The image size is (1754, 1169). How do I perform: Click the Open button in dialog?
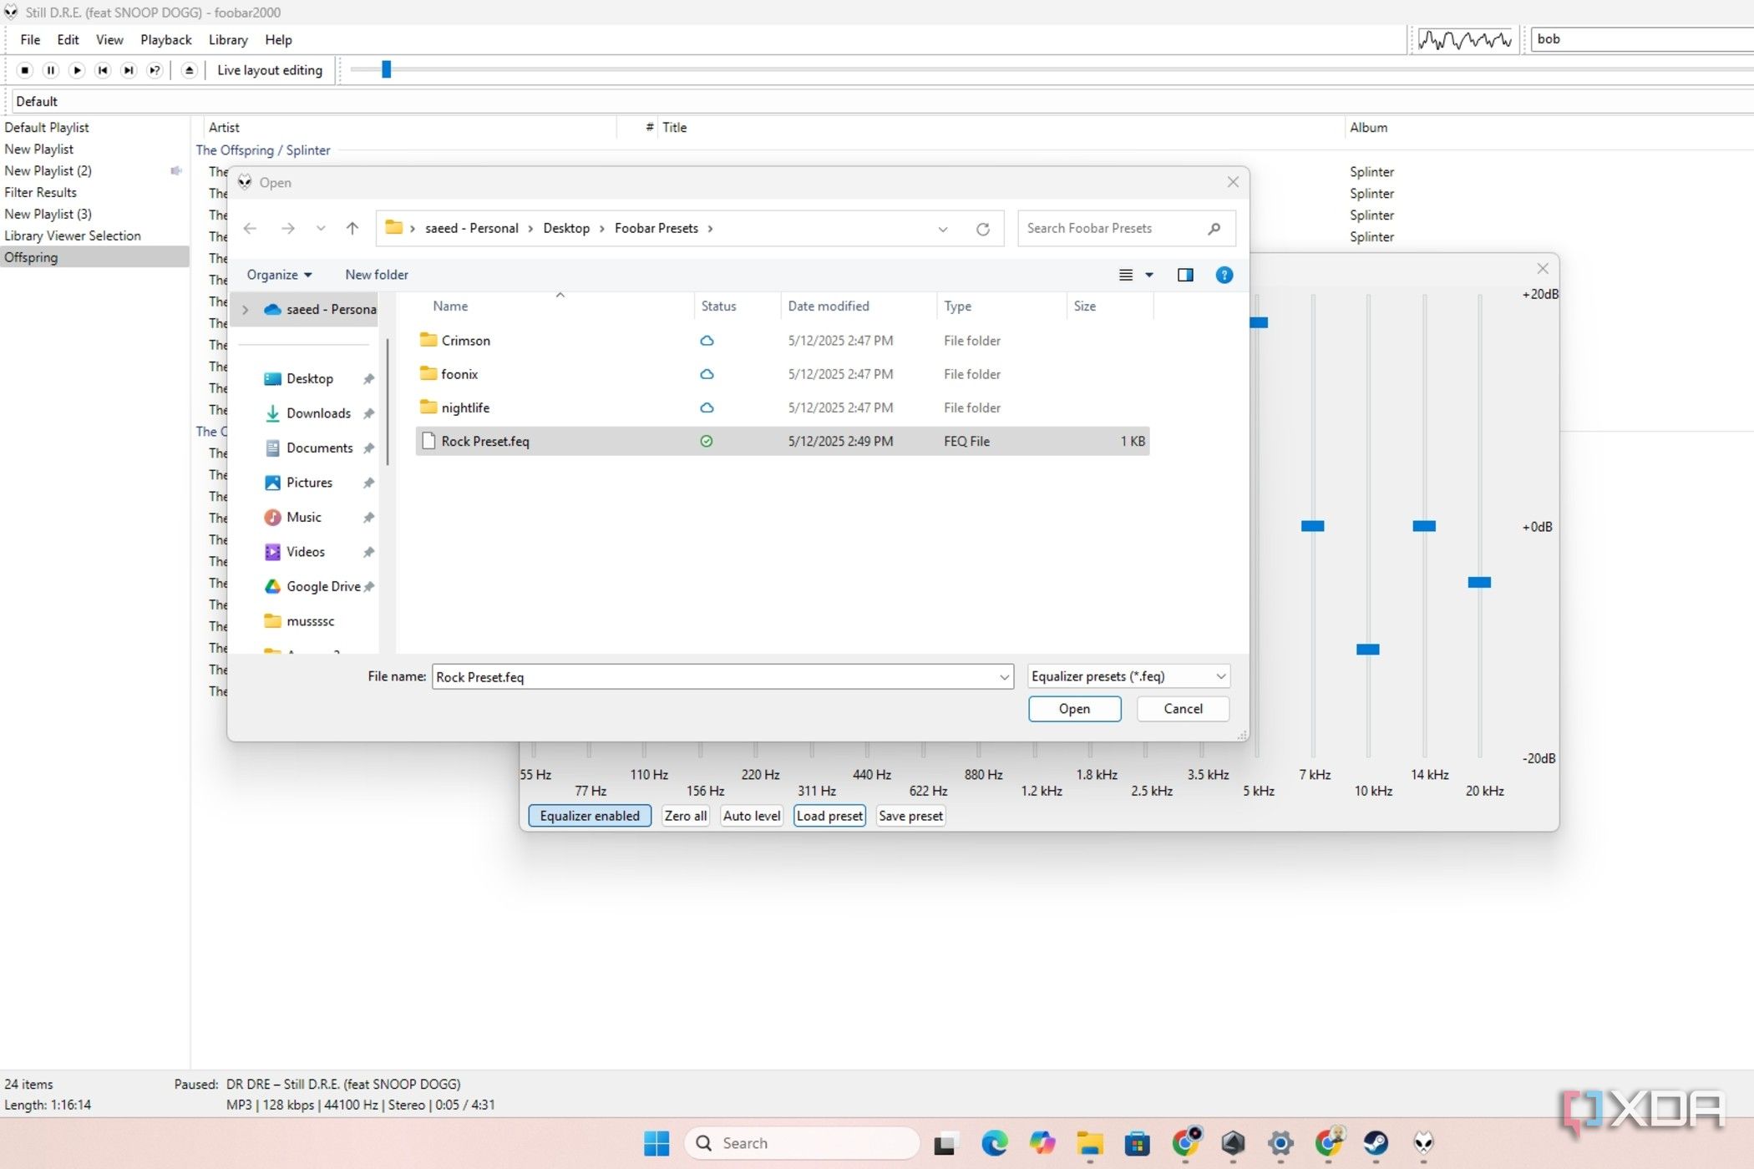1075,709
